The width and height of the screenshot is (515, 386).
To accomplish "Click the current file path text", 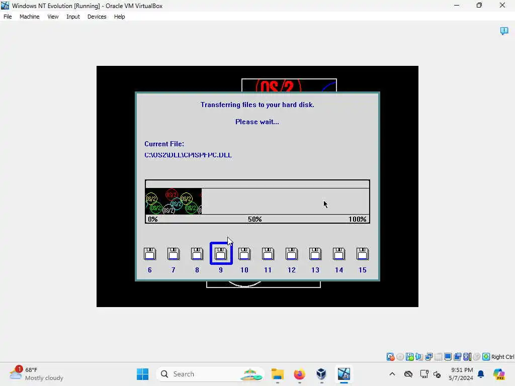I will 188,155.
